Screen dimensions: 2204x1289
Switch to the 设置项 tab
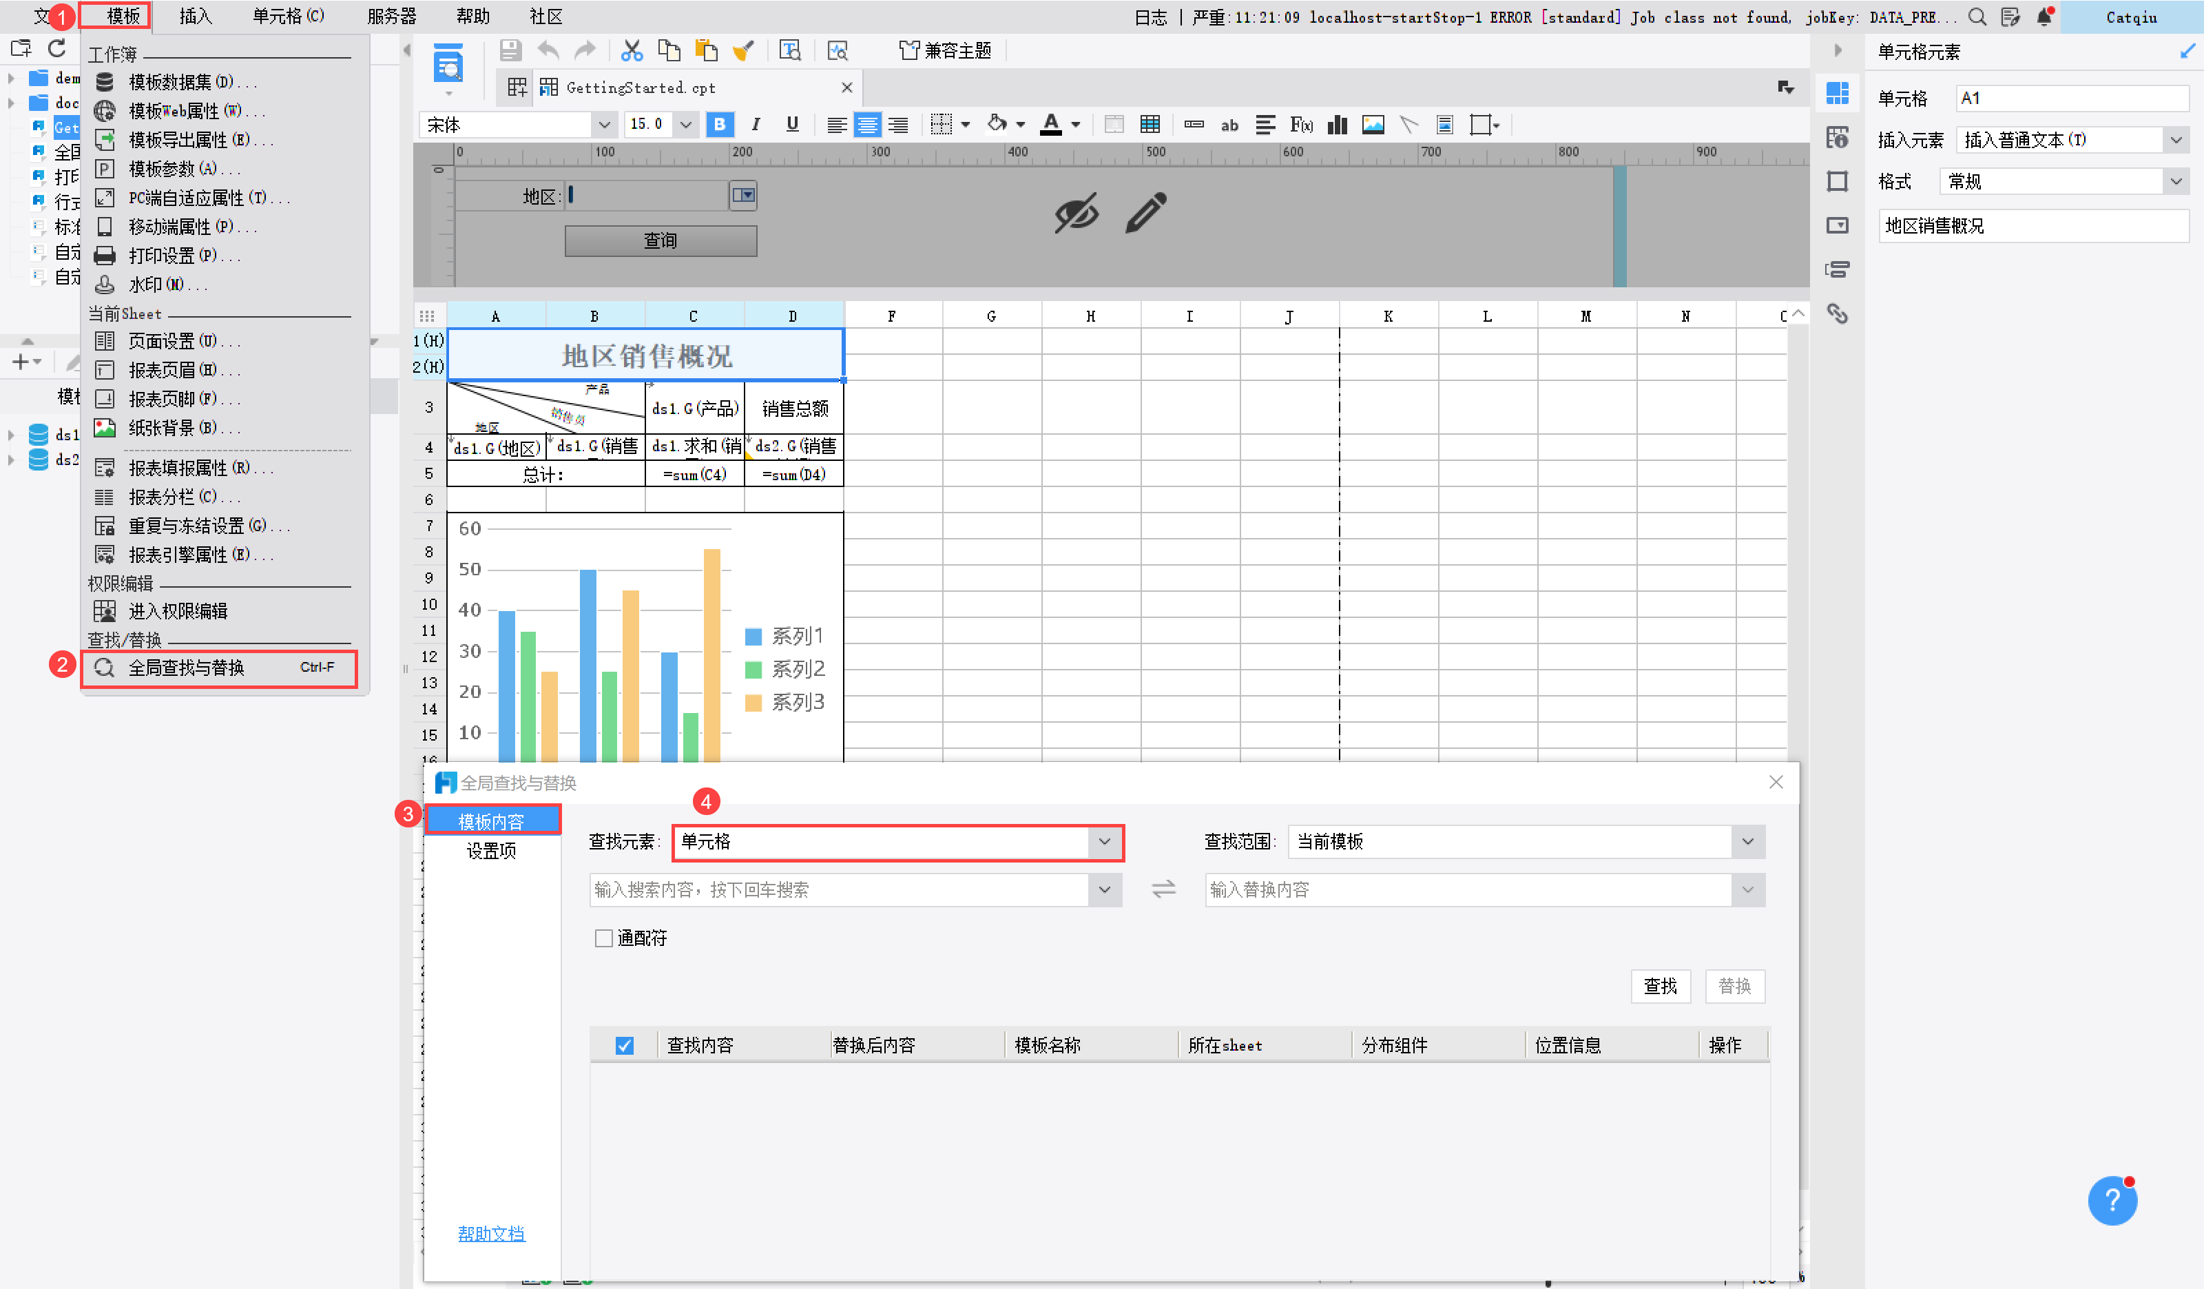pos(490,851)
